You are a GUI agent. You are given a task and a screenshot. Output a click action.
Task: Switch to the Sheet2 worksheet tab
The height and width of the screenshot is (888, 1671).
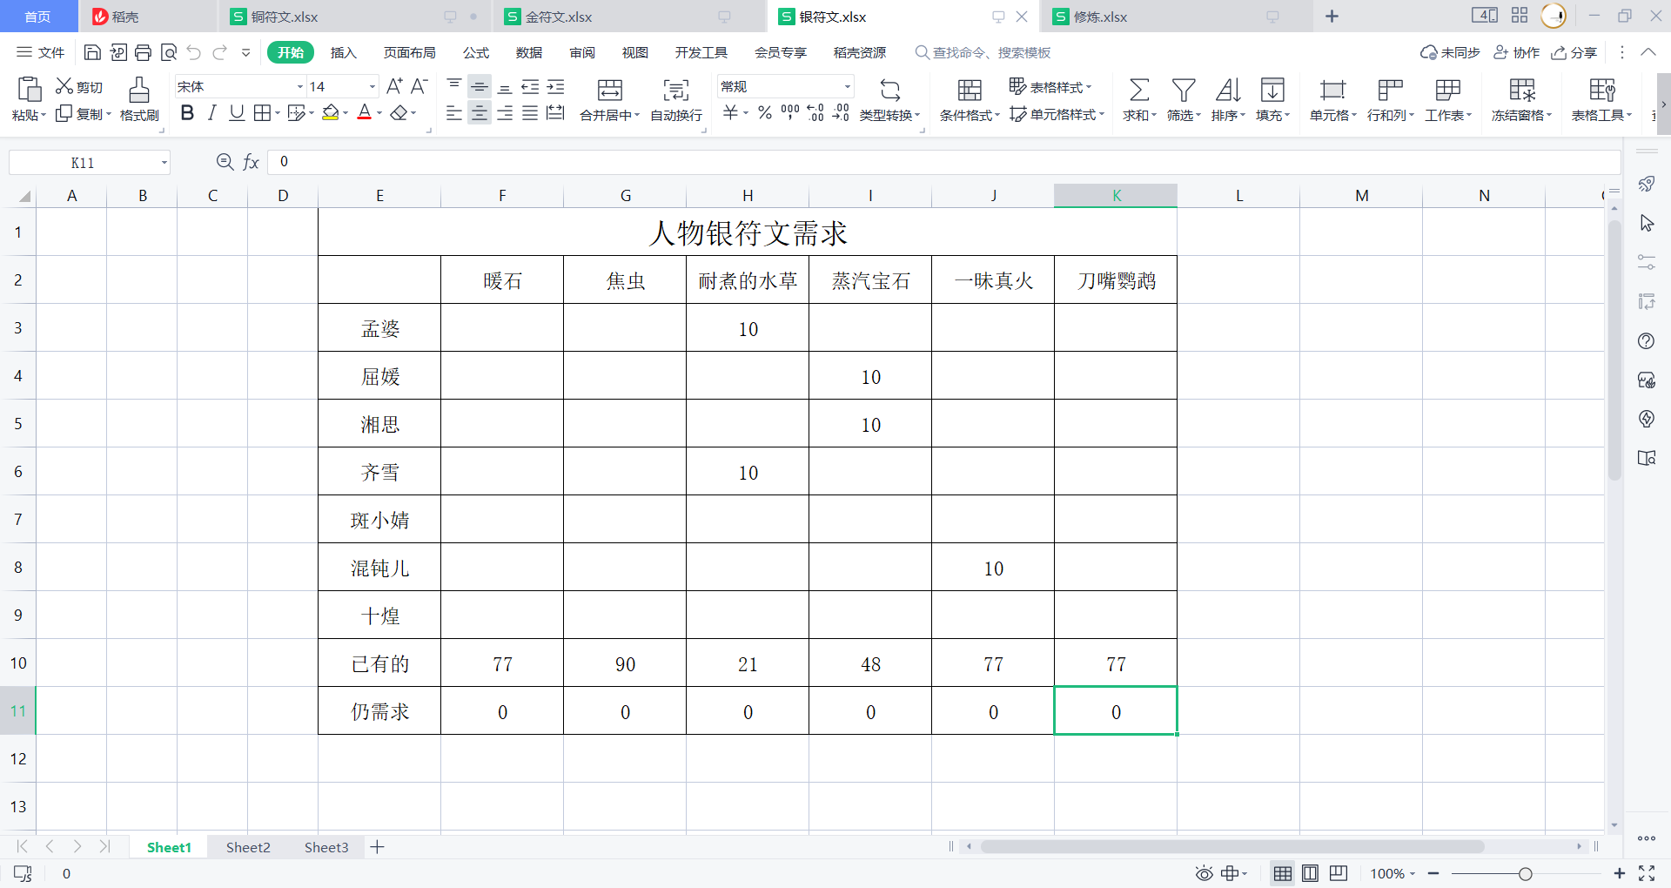pyautogui.click(x=248, y=847)
